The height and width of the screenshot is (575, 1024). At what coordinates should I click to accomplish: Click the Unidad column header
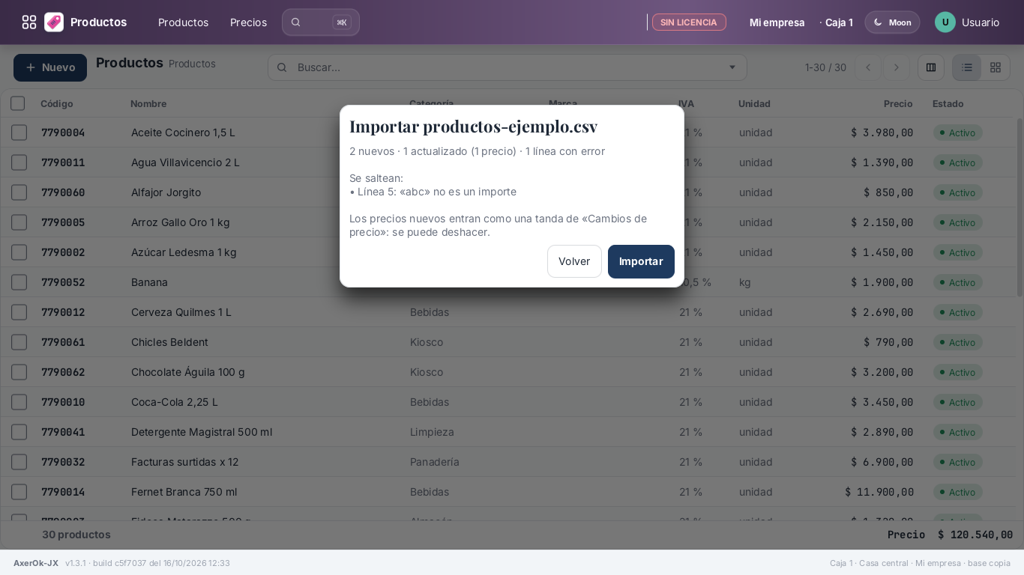(754, 103)
